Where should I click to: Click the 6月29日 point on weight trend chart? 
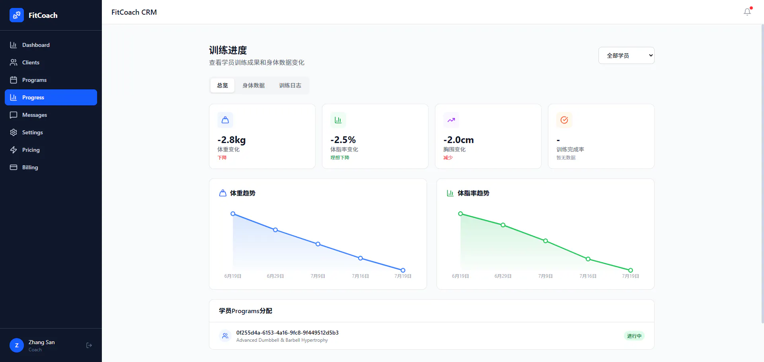coord(275,230)
